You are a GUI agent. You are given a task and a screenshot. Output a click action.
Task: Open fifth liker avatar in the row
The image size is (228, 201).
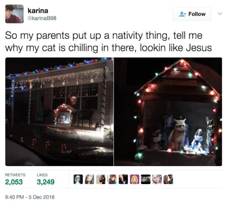pos(123,179)
